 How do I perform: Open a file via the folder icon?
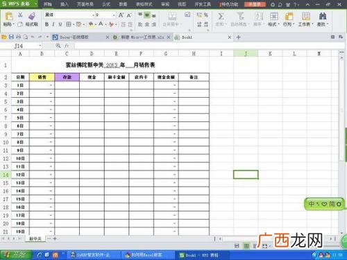click(x=4, y=37)
